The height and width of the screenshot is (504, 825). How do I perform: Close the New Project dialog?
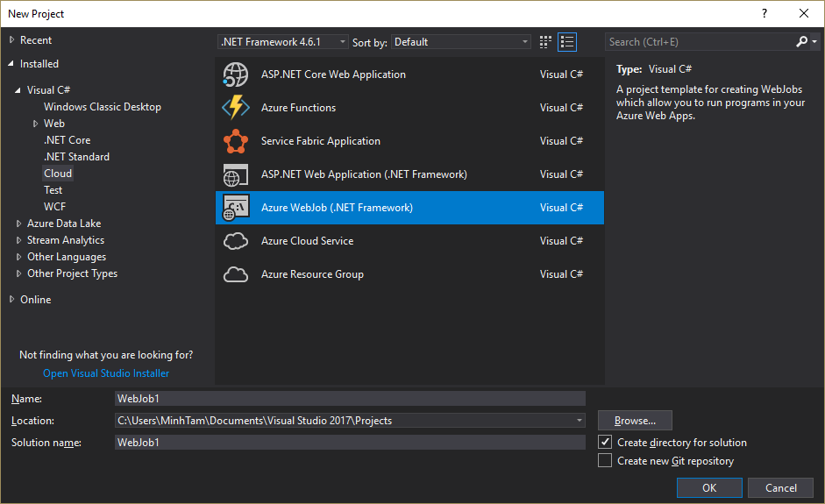(803, 14)
